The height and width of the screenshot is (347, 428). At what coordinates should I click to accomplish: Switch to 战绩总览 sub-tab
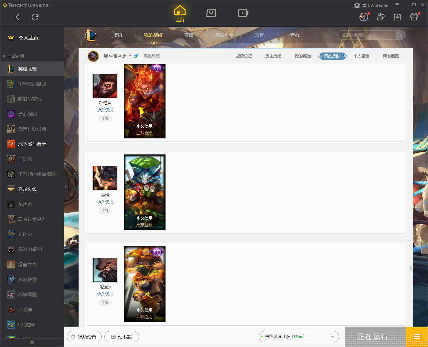[x=244, y=56]
